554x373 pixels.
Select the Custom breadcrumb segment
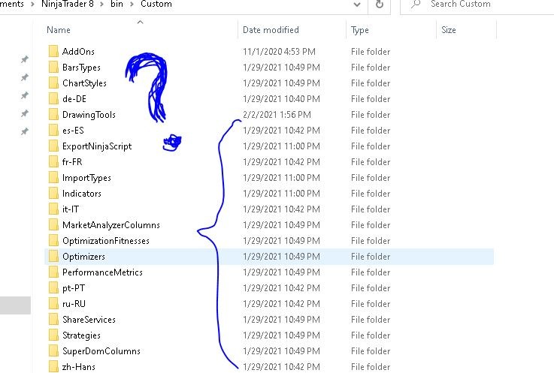[x=156, y=4]
